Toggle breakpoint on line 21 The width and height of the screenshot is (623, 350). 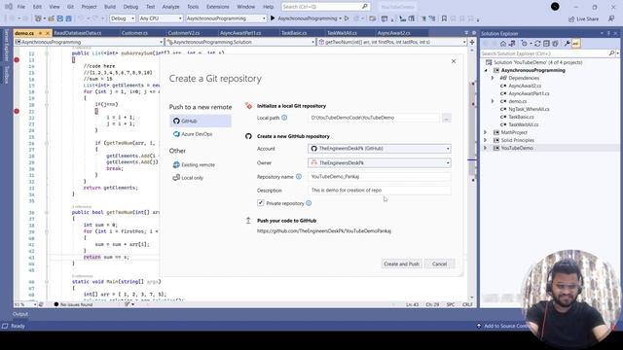click(x=17, y=111)
